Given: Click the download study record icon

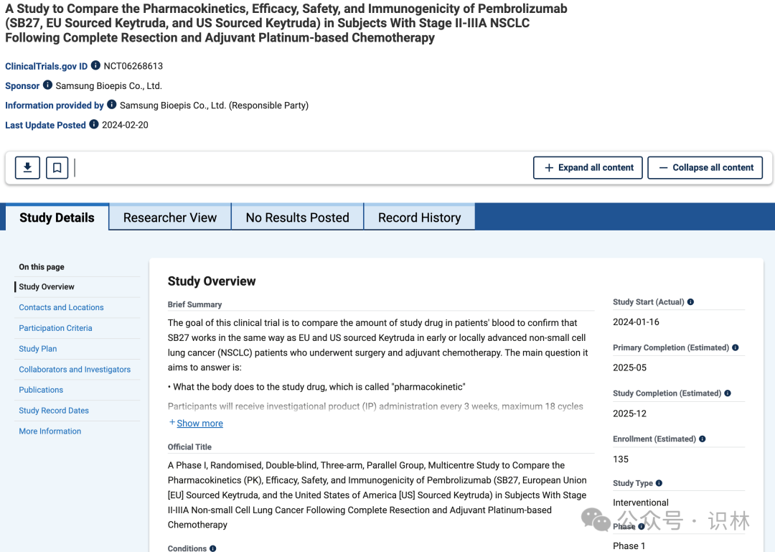Looking at the screenshot, I should pos(28,168).
